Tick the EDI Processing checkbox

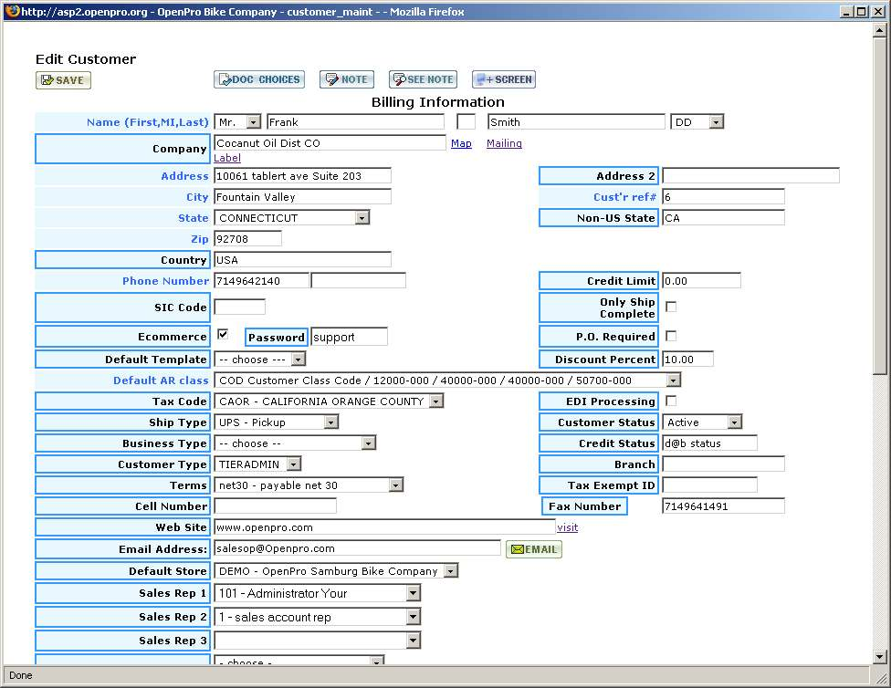click(671, 401)
